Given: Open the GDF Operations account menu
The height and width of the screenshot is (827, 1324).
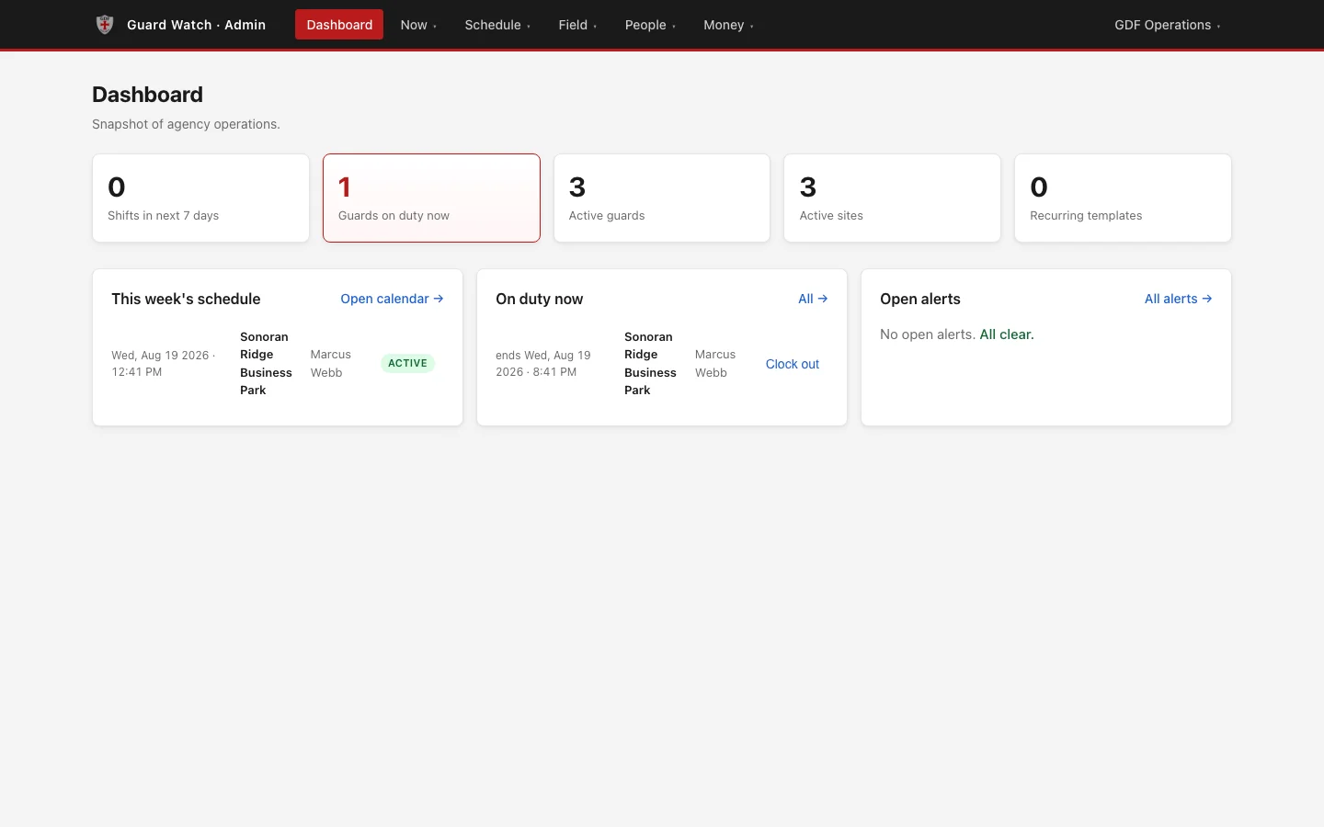Looking at the screenshot, I should [1168, 25].
